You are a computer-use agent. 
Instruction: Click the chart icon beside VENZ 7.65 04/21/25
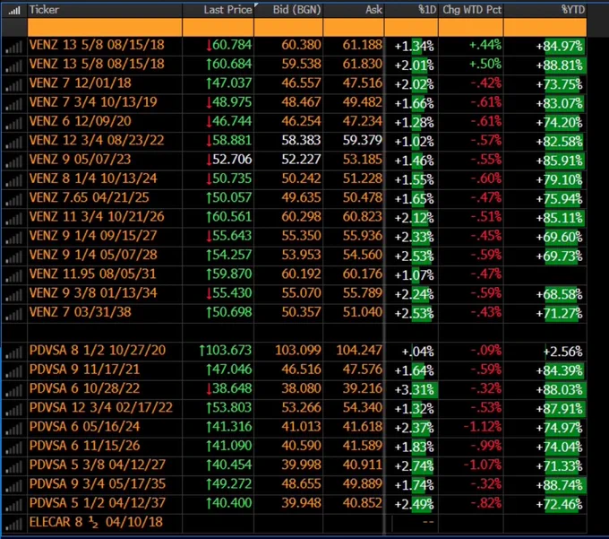coord(13,199)
